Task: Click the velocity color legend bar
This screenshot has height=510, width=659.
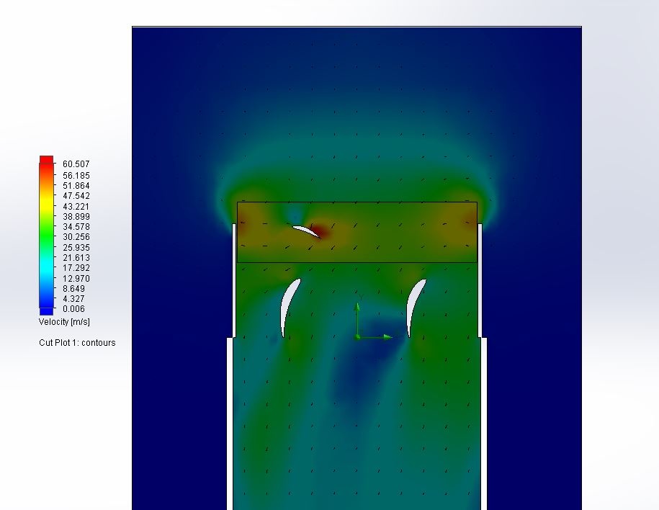Action: click(47, 236)
